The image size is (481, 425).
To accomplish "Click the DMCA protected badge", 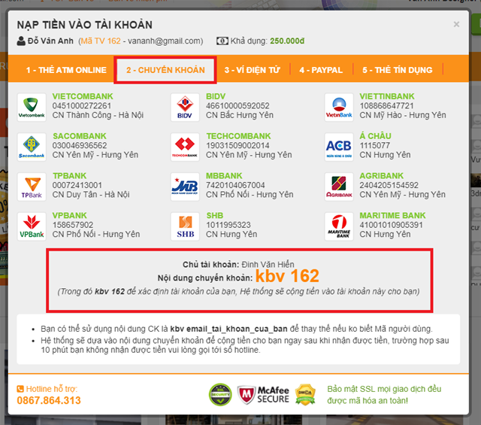I will pos(305,395).
